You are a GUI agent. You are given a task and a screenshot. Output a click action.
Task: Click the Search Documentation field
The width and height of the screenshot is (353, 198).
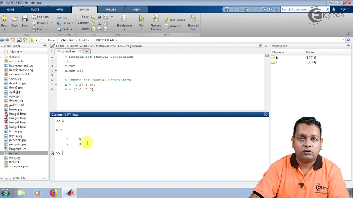tap(303, 9)
